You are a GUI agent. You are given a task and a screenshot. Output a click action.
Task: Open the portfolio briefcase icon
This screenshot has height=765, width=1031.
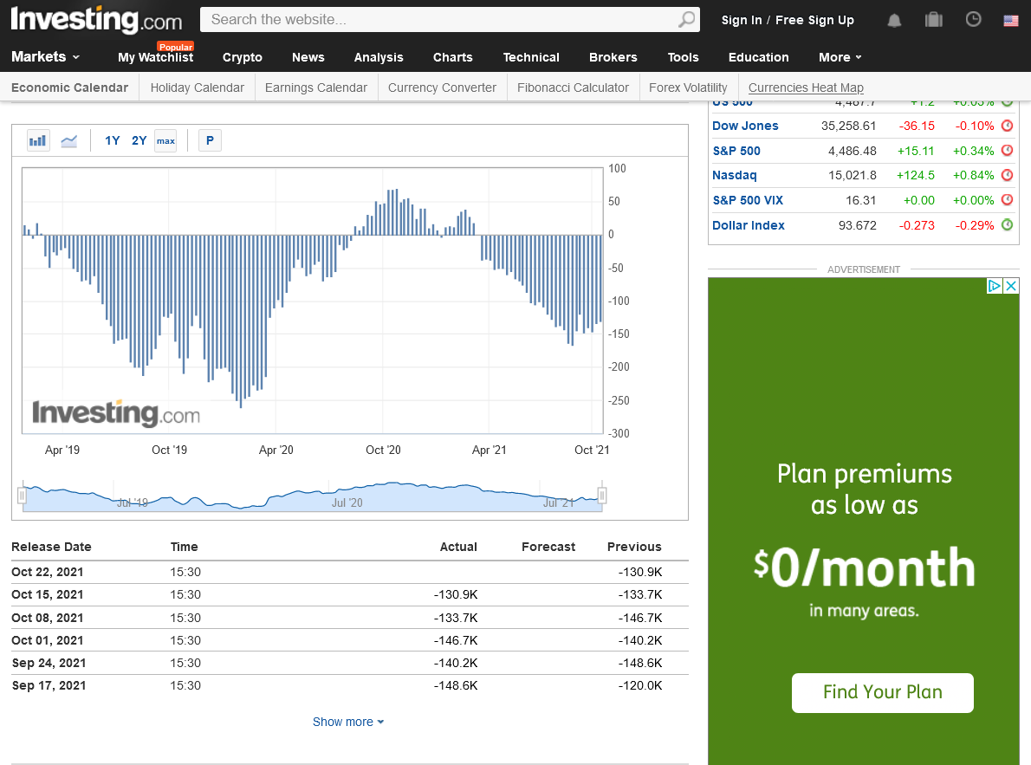click(x=934, y=20)
